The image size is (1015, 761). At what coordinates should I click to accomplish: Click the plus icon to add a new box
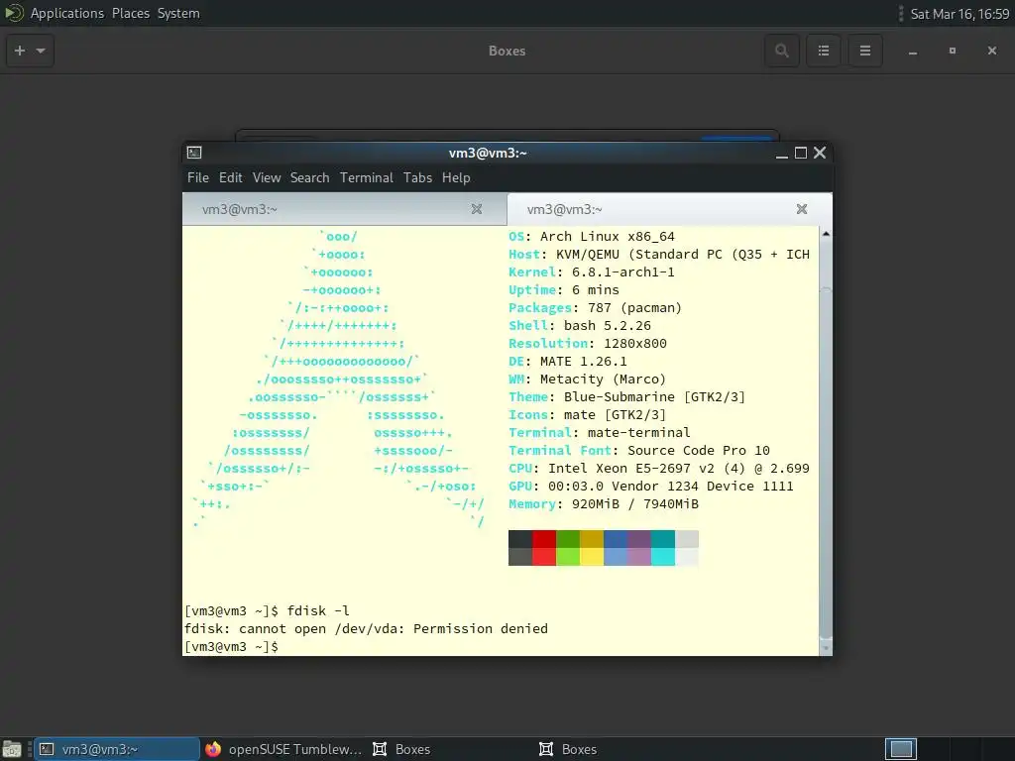click(20, 51)
